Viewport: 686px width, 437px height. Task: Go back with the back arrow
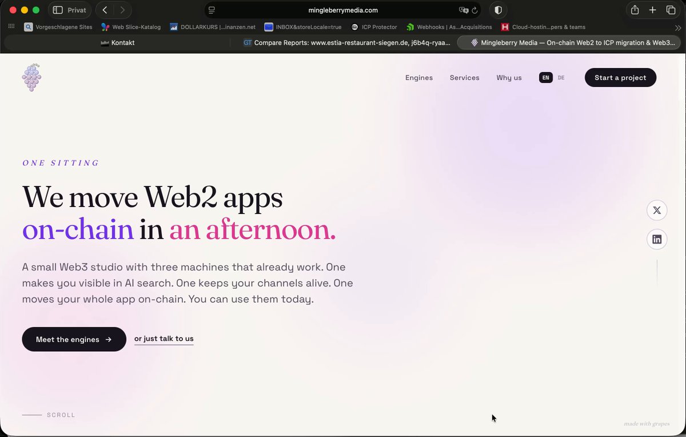(x=105, y=10)
